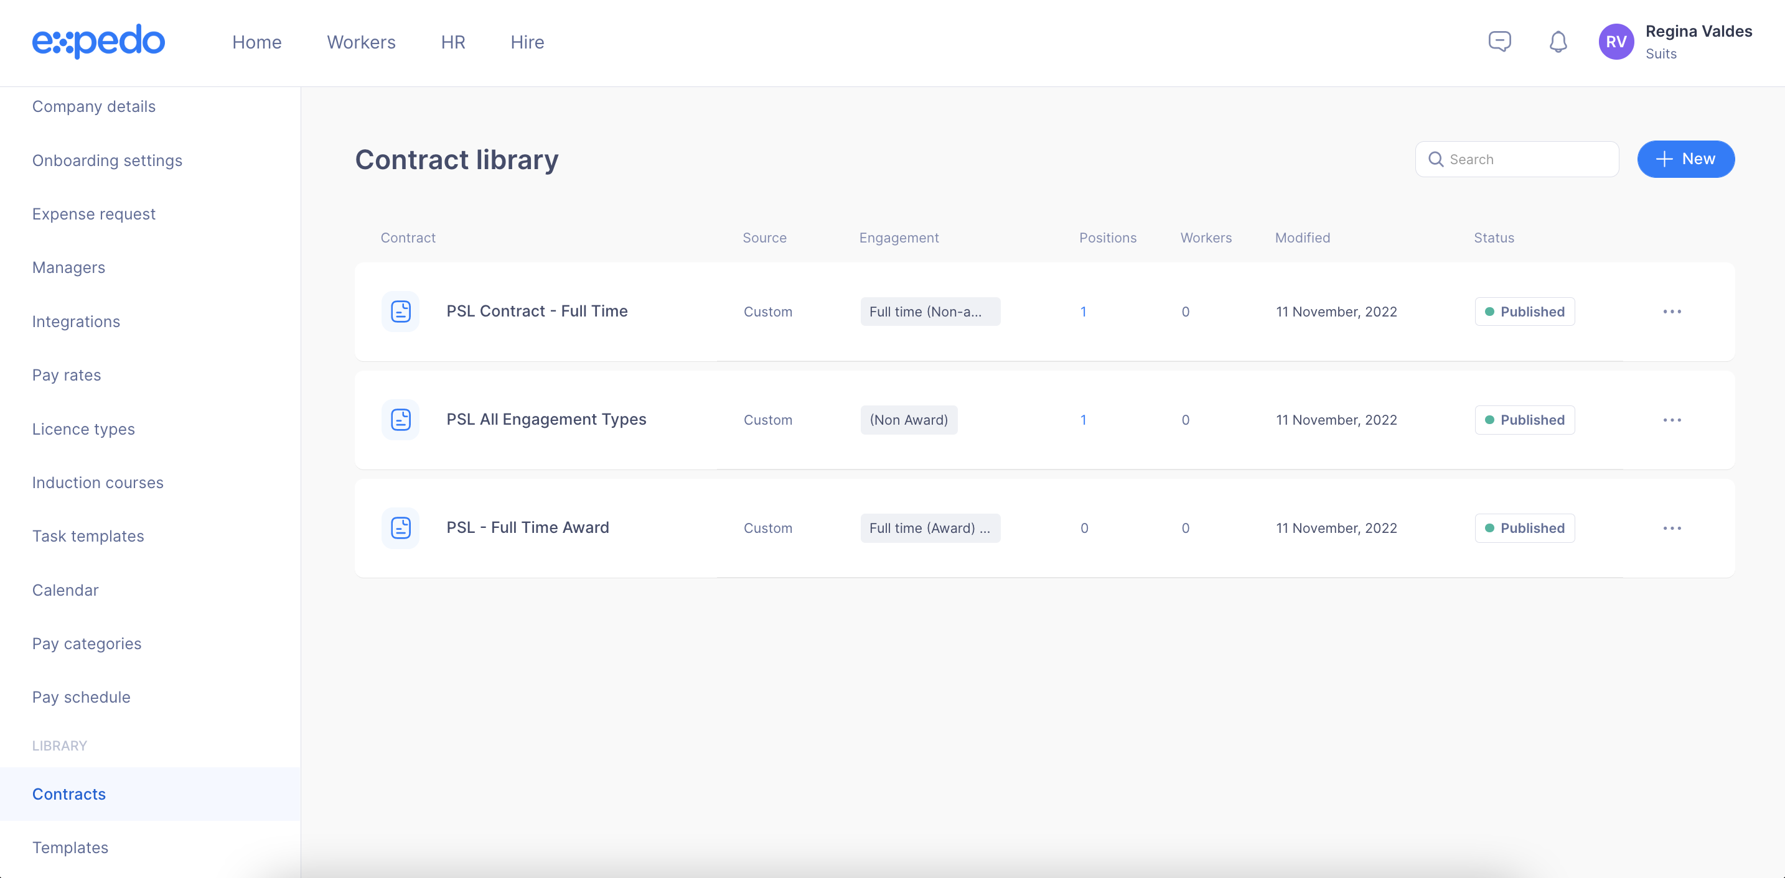Click the Workers column header
The image size is (1785, 878).
(x=1206, y=238)
